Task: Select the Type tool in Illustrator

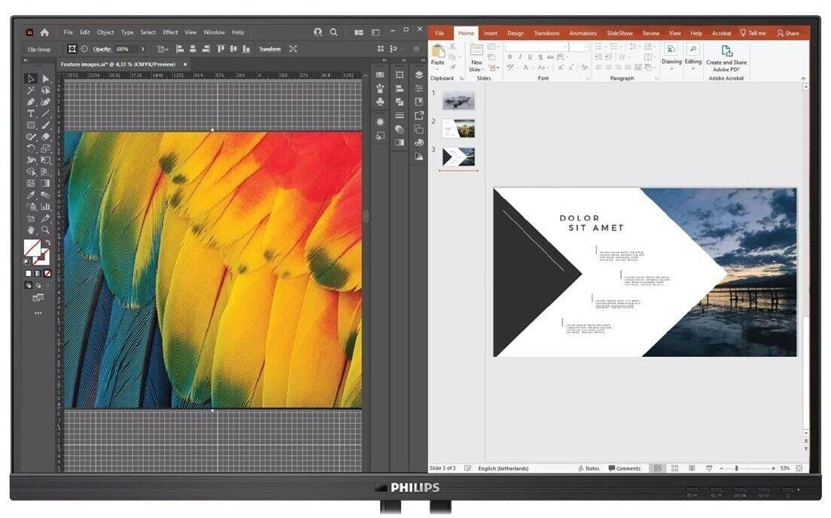Action: pos(31,114)
